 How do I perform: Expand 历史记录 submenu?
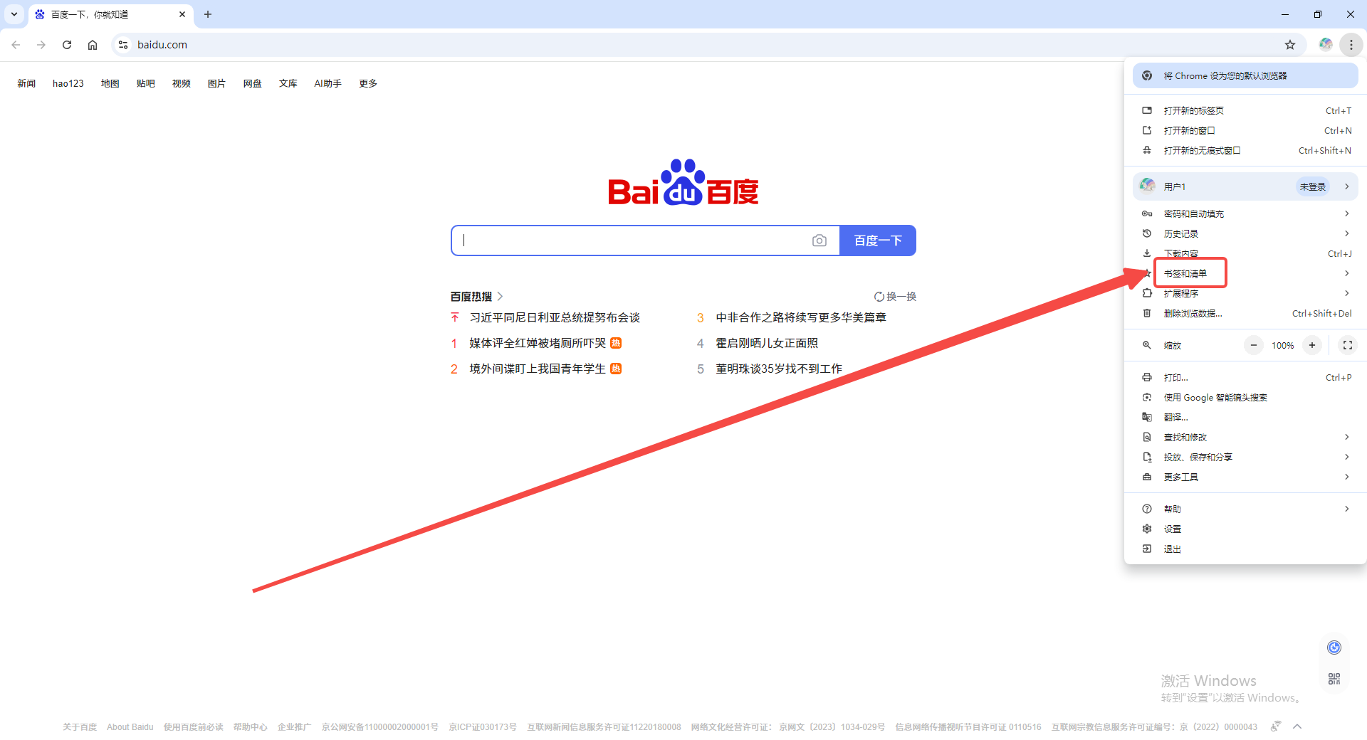1245,233
